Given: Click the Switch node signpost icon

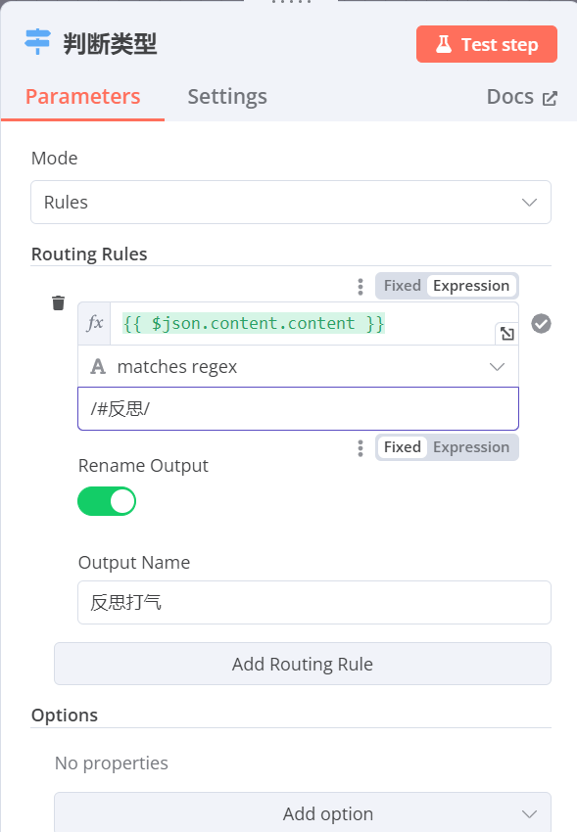Looking at the screenshot, I should [x=37, y=42].
